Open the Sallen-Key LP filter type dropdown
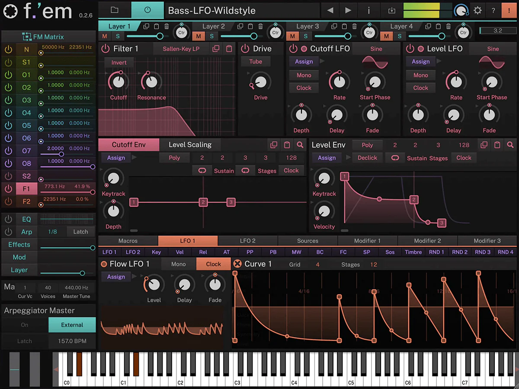519x389 pixels. coord(181,49)
